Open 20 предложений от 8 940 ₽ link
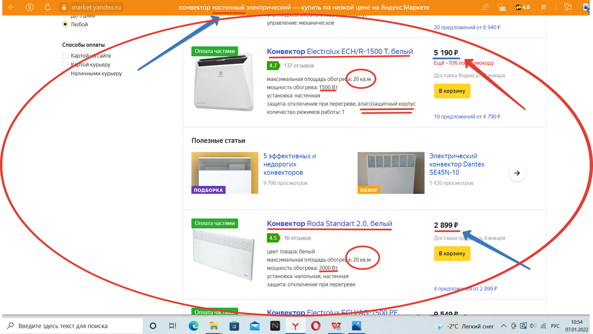The image size is (593, 334). point(467,28)
